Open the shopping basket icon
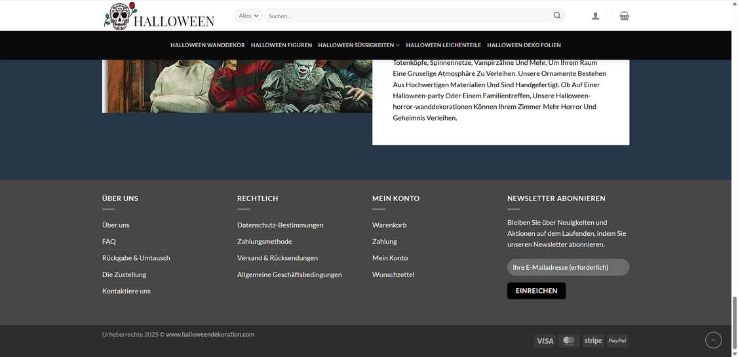The image size is (738, 357). coord(624,16)
